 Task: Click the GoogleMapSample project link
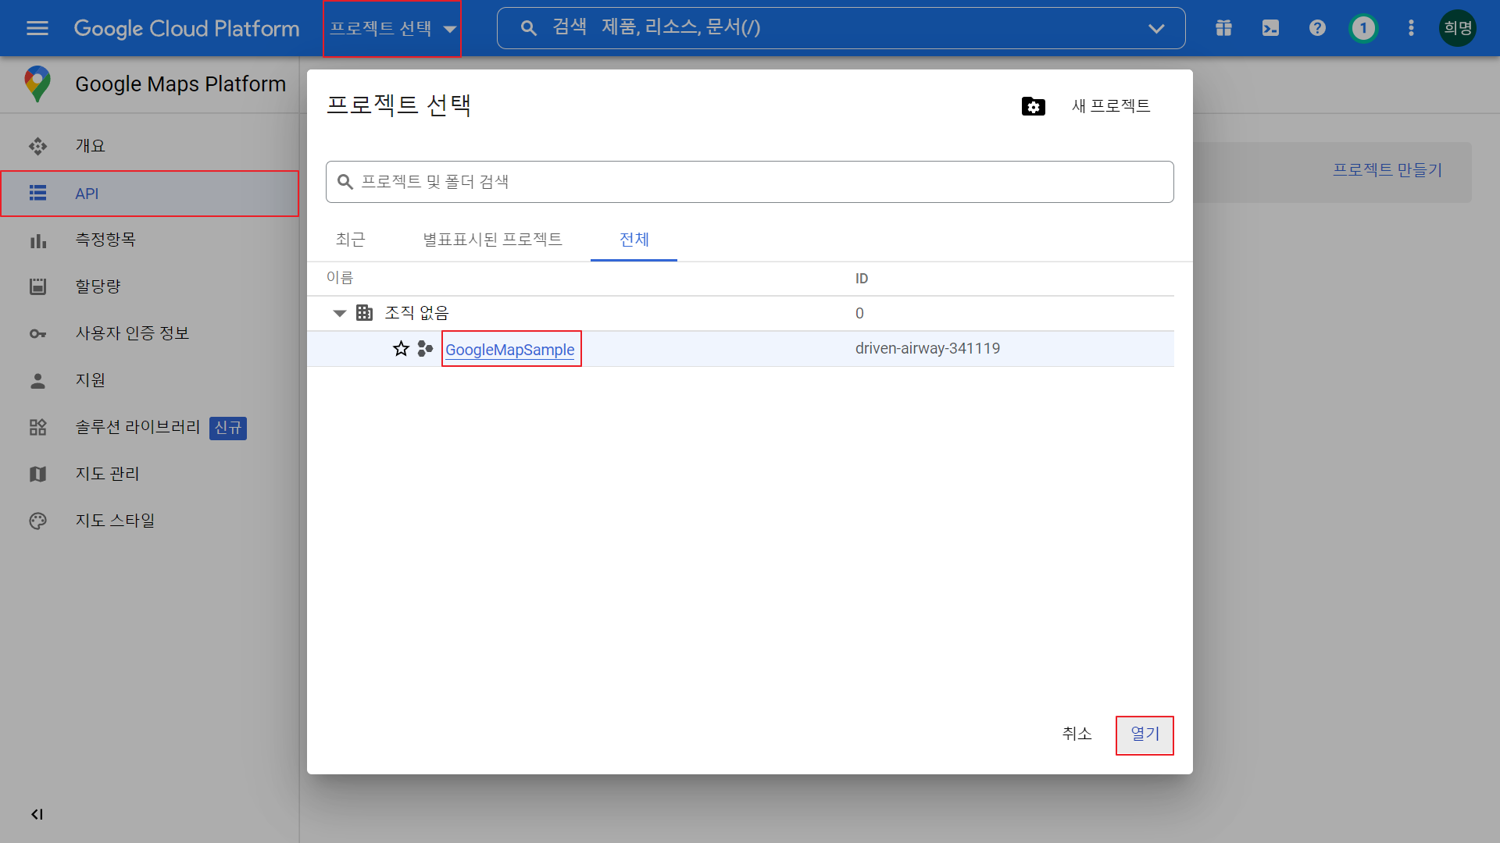pos(509,350)
